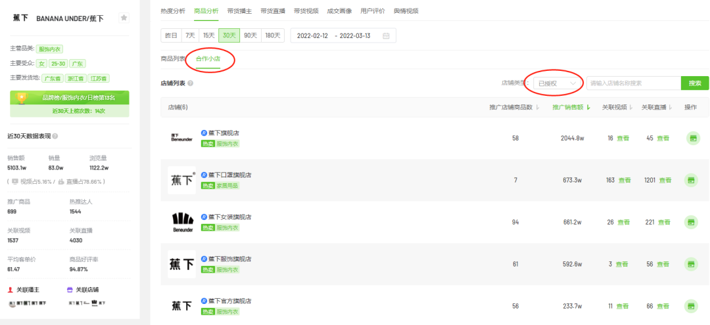Click the 蕉下口罩旗舰店 logo thumbnail
710x325 pixels.
click(x=181, y=181)
